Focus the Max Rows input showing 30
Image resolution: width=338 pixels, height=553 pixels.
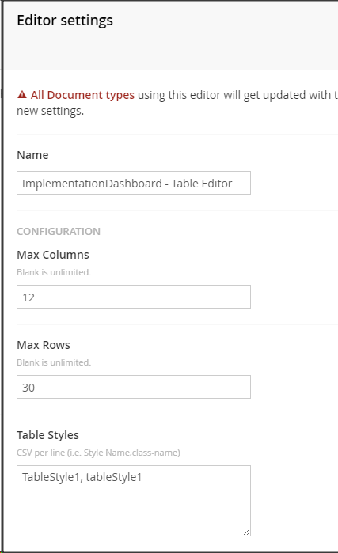tap(134, 387)
